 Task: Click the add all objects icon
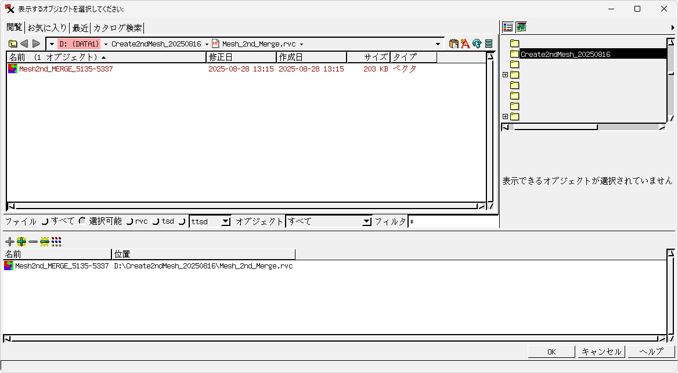pos(21,242)
